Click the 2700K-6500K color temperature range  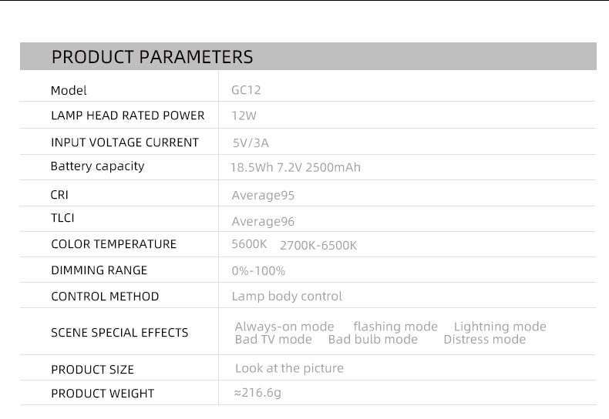[318, 246]
